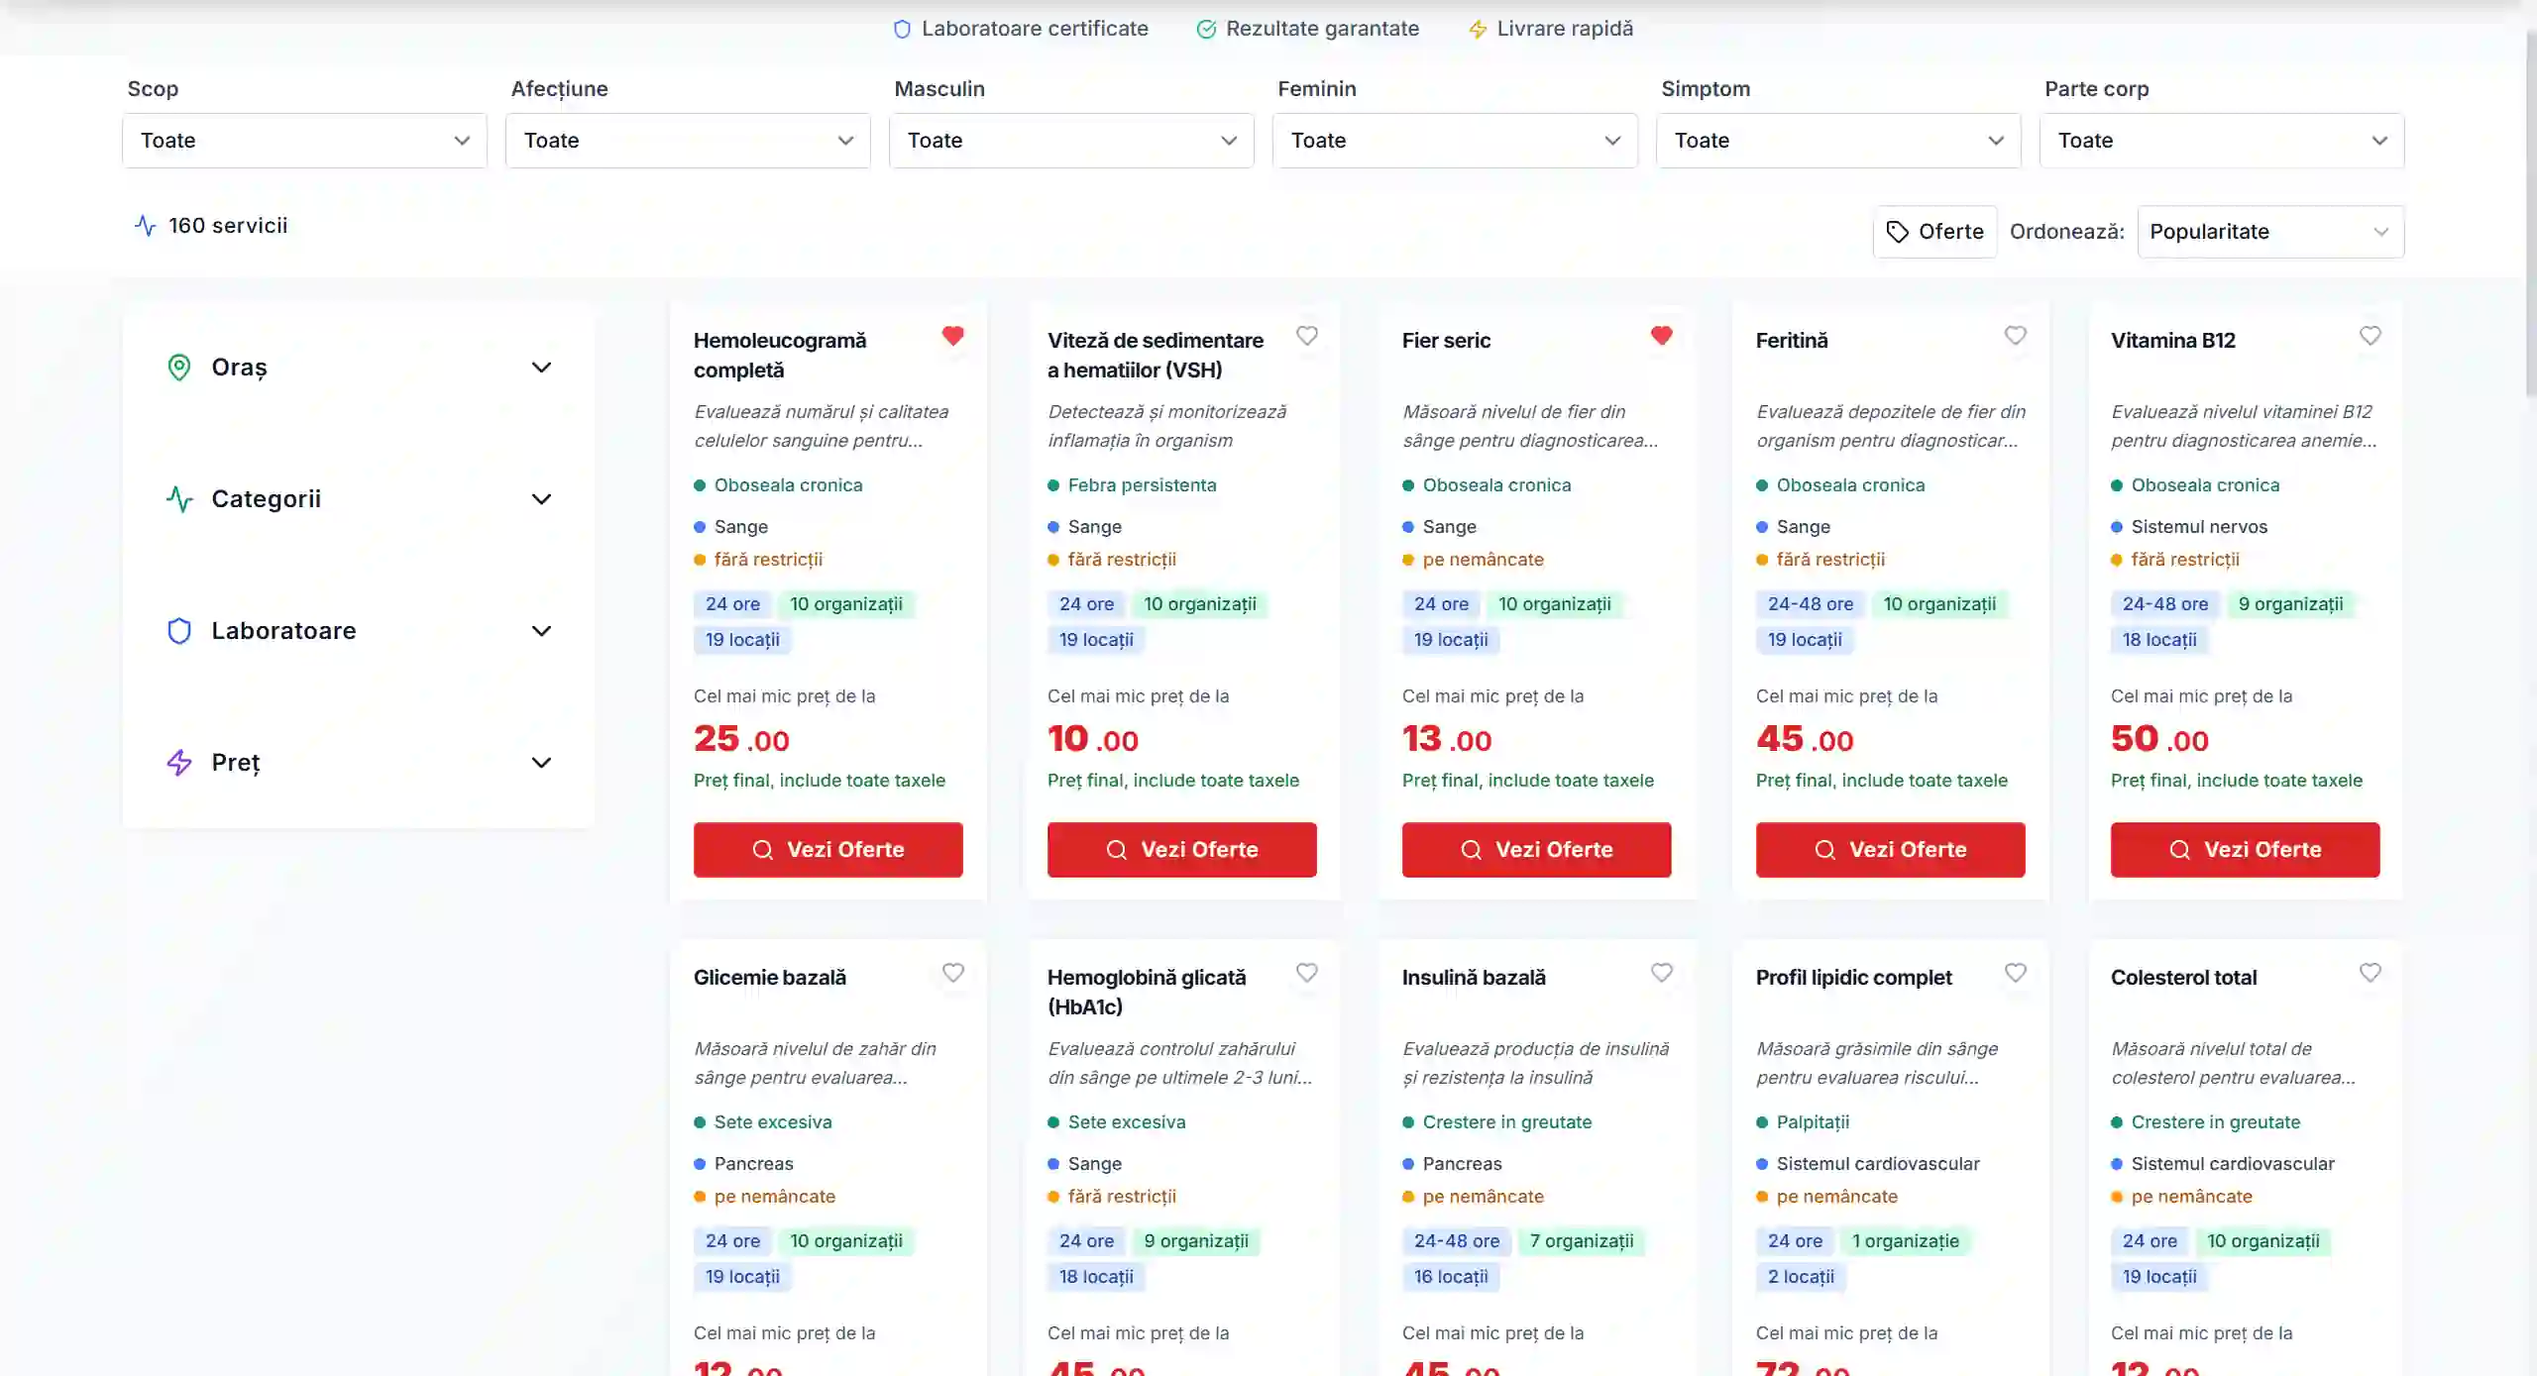The width and height of the screenshot is (2537, 1376).
Task: Click the Preț lightning bolt icon
Action: coord(179,763)
